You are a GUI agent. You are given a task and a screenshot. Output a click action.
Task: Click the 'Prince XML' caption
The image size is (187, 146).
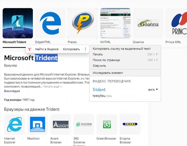click(173, 42)
